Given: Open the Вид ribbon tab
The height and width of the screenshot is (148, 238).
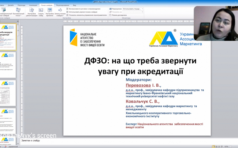Looking at the screenshot, I should 74,5.
